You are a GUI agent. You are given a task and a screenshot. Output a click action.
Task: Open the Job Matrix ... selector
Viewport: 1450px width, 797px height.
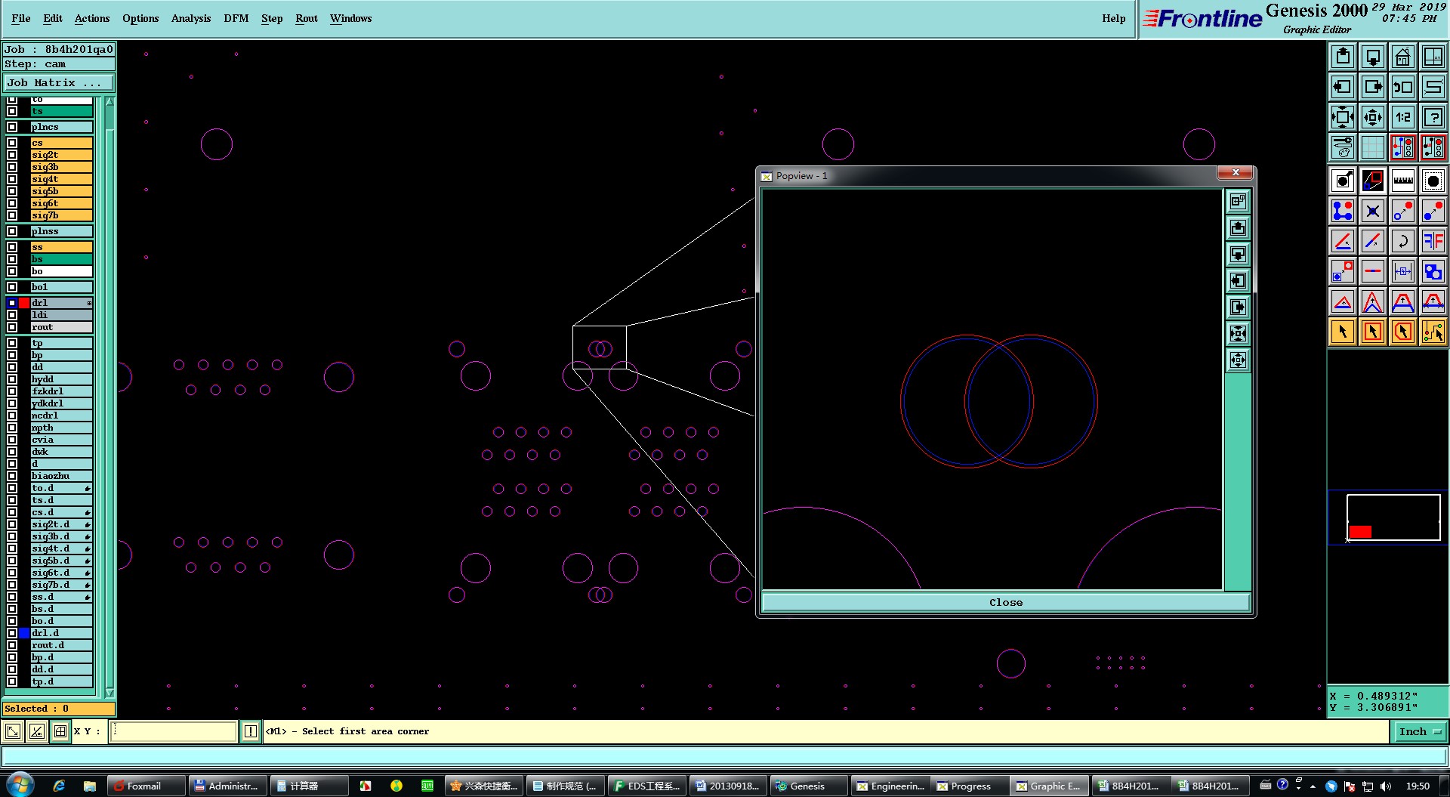click(59, 83)
